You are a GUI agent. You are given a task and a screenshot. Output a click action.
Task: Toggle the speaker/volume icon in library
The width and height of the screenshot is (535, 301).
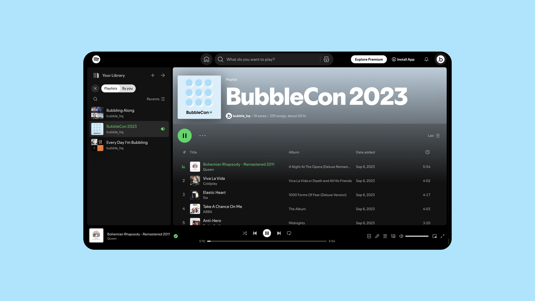[x=163, y=129]
